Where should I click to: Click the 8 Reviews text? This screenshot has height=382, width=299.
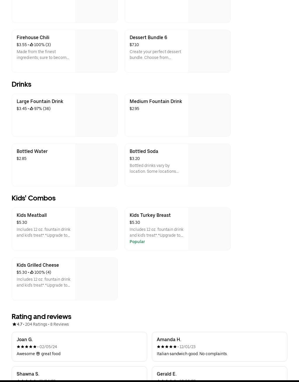pos(60,324)
